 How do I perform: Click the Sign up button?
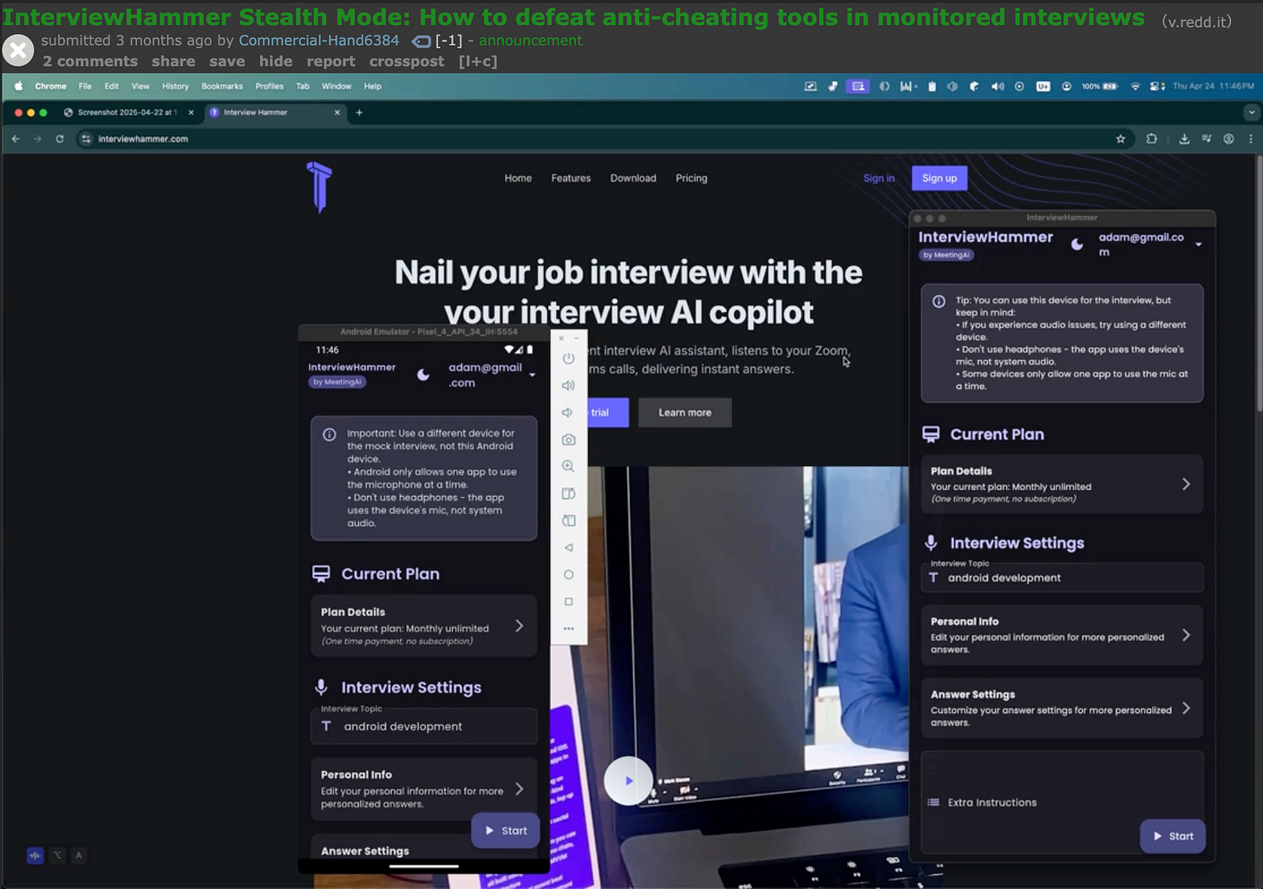939,178
